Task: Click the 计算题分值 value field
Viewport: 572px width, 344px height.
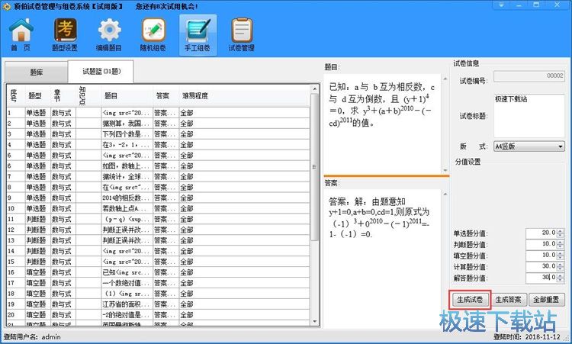Action: tap(541, 266)
